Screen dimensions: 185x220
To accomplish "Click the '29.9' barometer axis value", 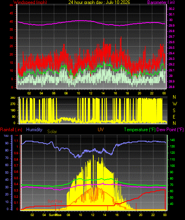I will 172,25.
